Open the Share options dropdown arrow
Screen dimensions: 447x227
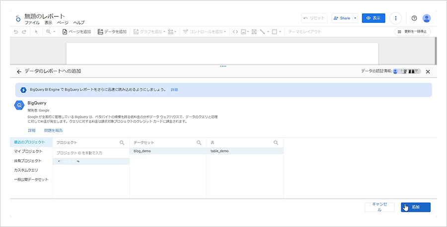pyautogui.click(x=355, y=18)
